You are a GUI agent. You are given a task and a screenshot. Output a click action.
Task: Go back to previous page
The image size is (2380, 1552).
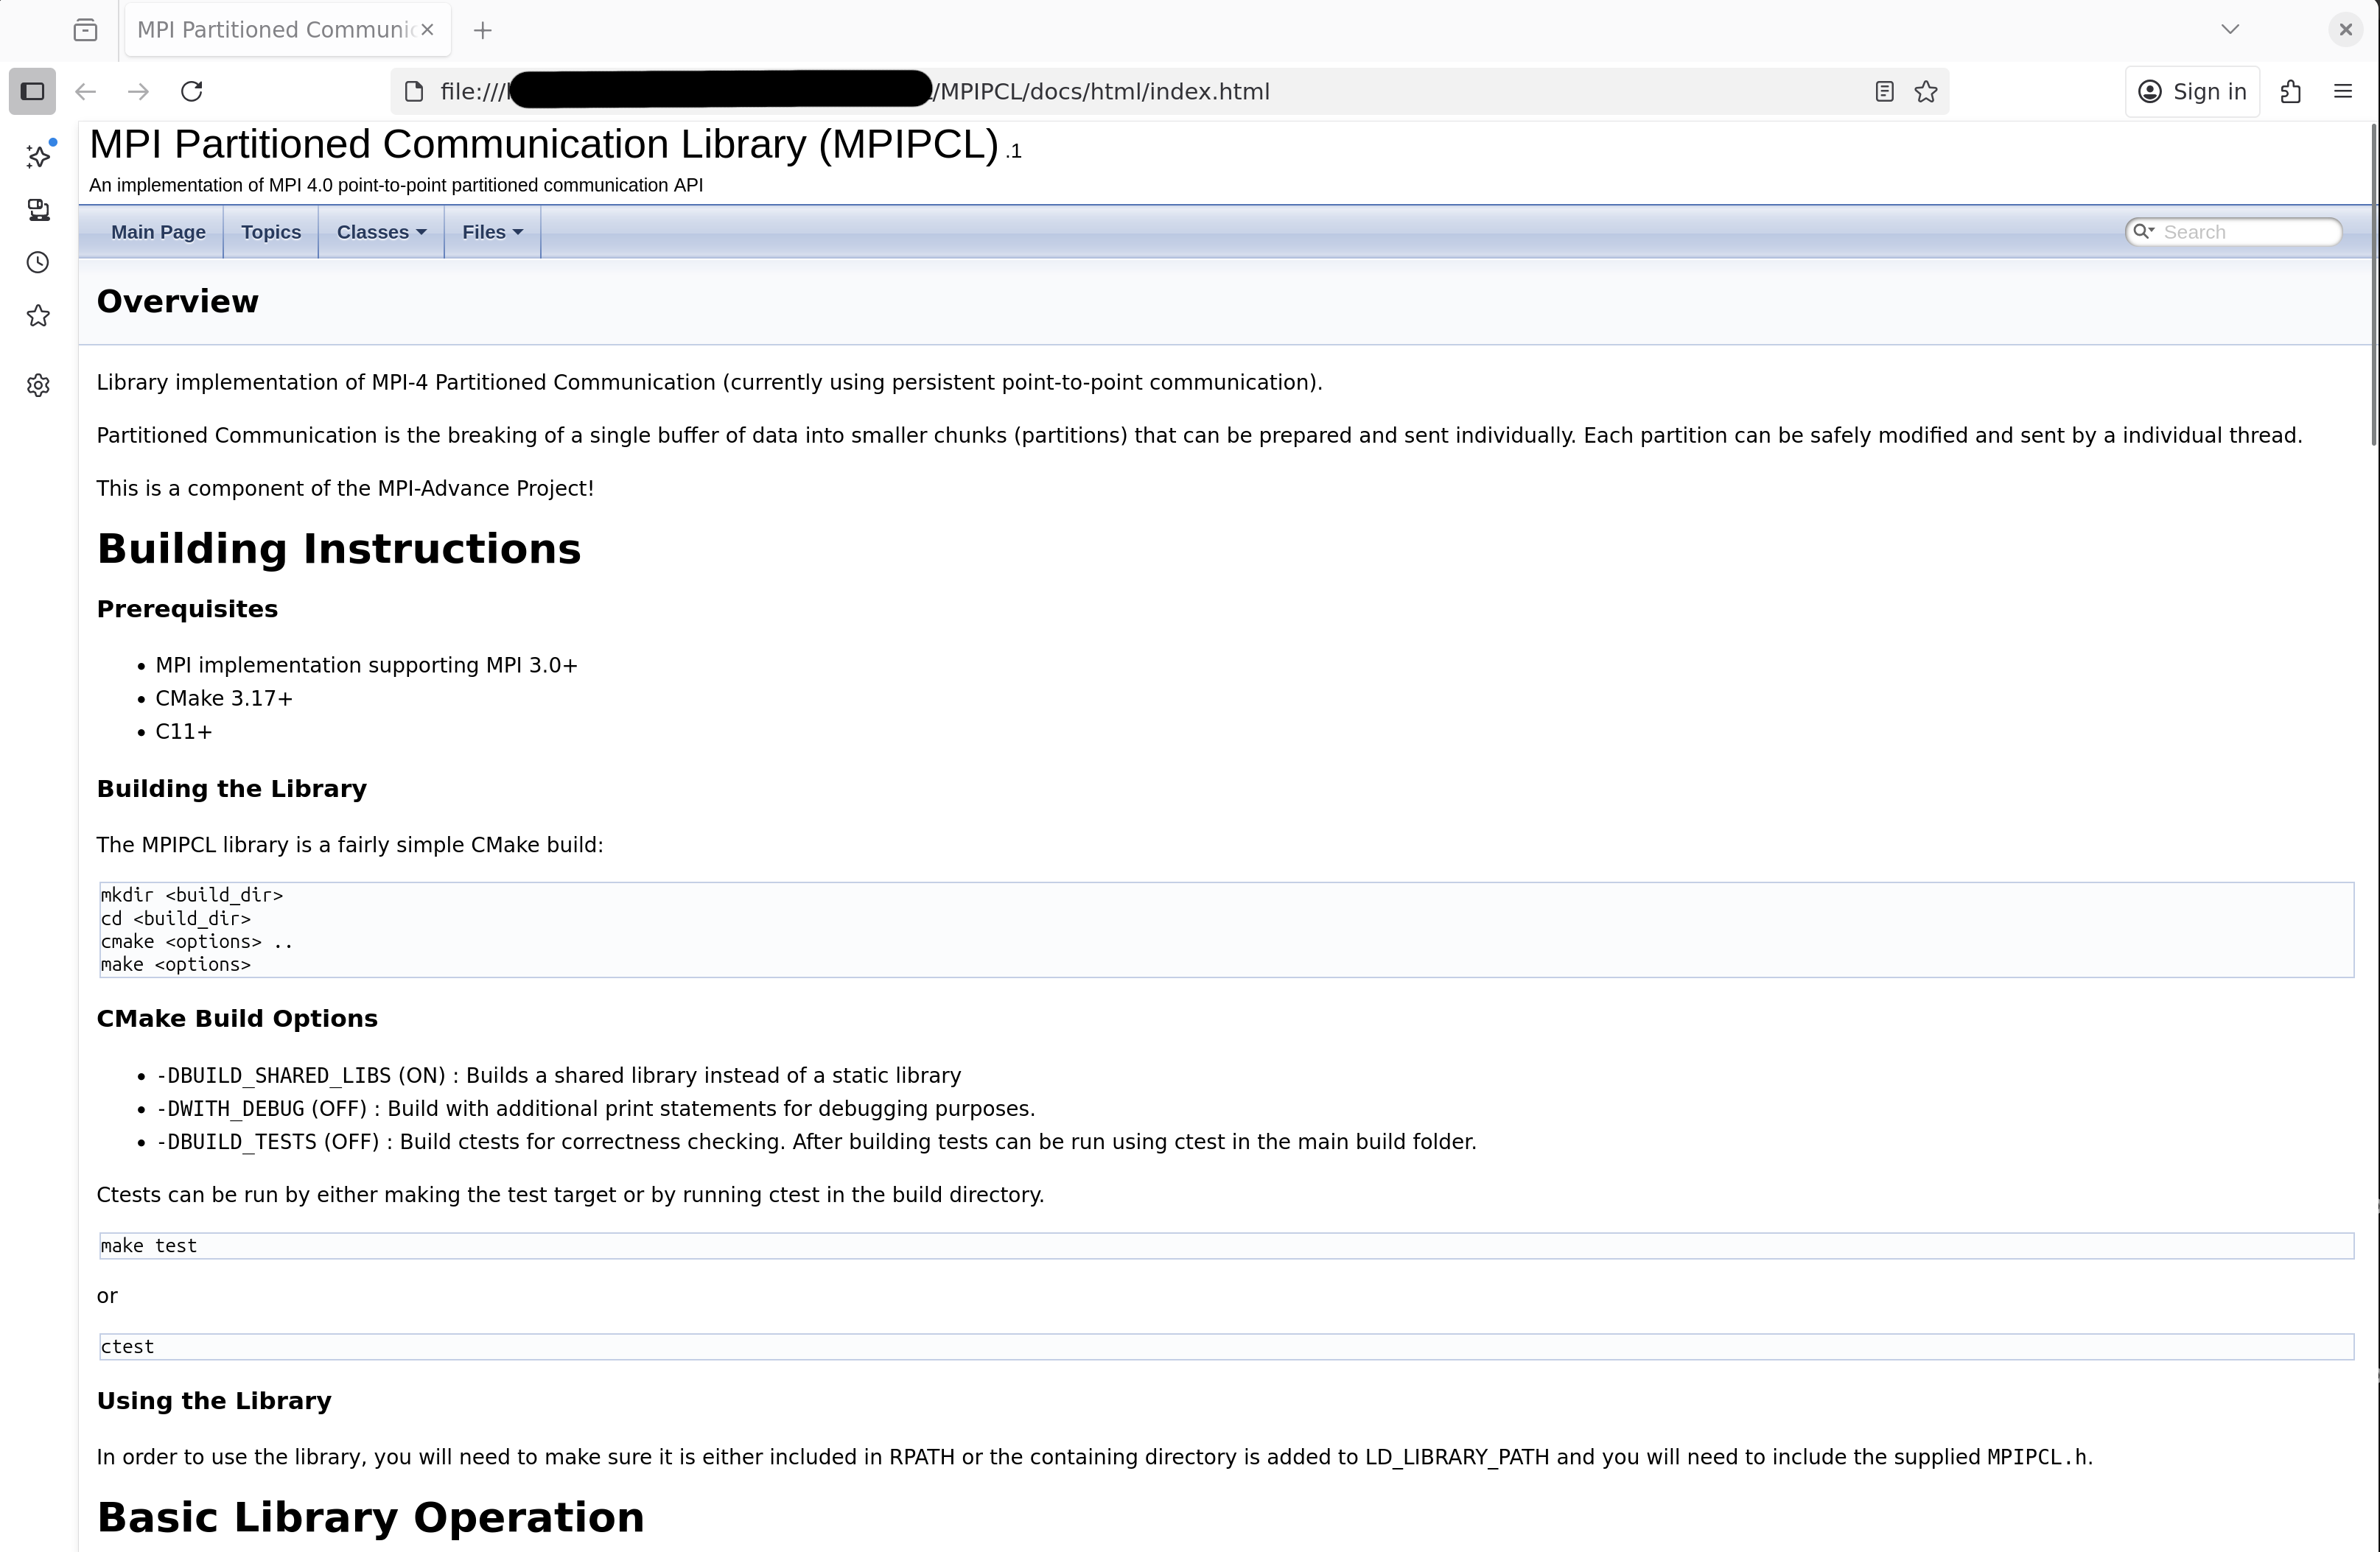click(86, 92)
